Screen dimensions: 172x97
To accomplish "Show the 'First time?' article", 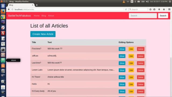I will 122,49.
